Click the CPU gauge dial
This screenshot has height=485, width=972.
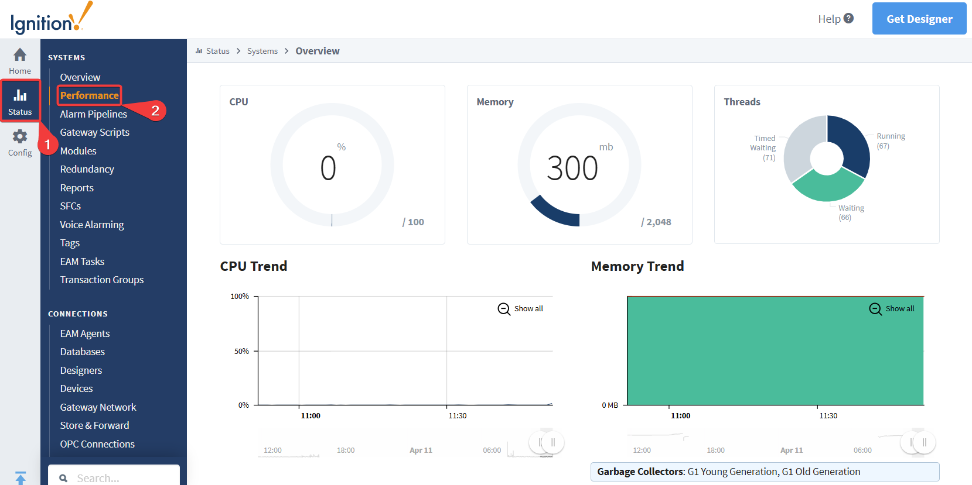click(x=332, y=165)
